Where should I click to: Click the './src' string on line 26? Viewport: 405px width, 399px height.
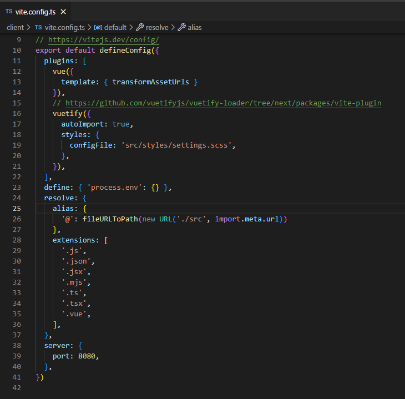pyautogui.click(x=191, y=219)
